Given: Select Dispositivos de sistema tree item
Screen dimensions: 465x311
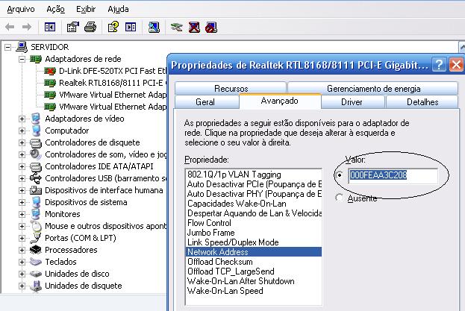Looking at the screenshot, I should point(86,202).
